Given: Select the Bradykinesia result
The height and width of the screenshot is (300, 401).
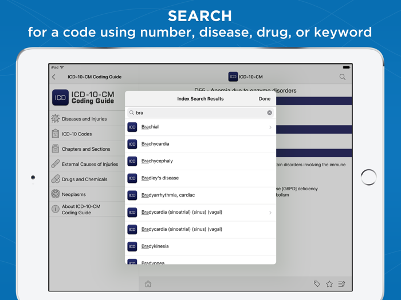Looking at the screenshot, I should click(200, 246).
